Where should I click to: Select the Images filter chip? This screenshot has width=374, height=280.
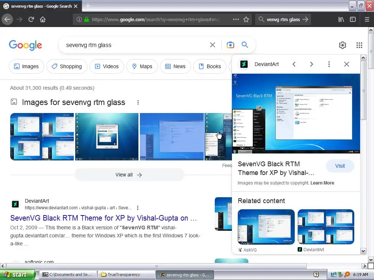coord(26,66)
